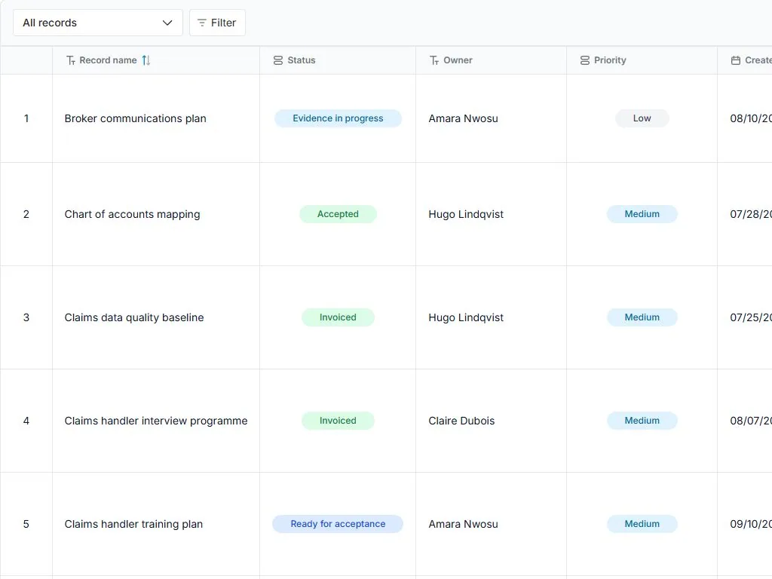Click the filter lines icon in Filter button
Image resolution: width=772 pixels, height=579 pixels.
click(202, 23)
